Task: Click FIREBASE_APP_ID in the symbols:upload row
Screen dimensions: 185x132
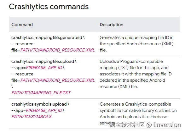Action: coord(44,110)
